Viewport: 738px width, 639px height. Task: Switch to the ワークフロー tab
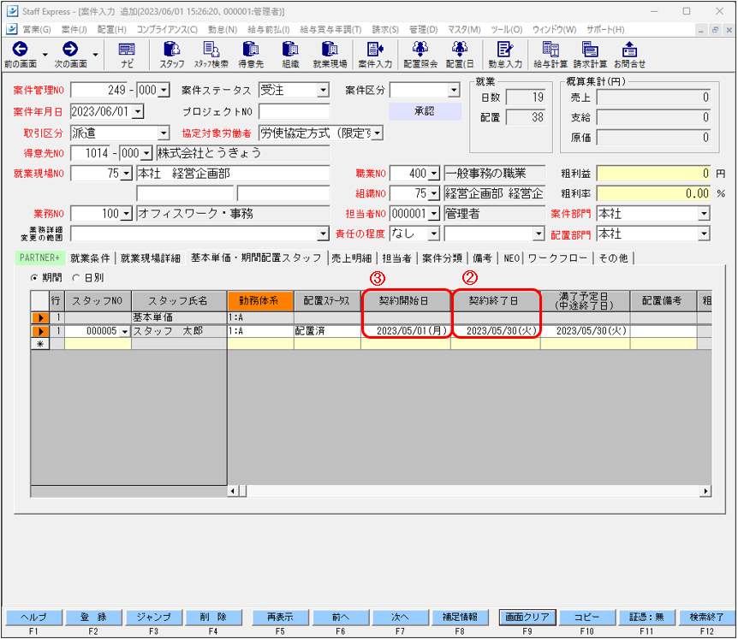557,258
